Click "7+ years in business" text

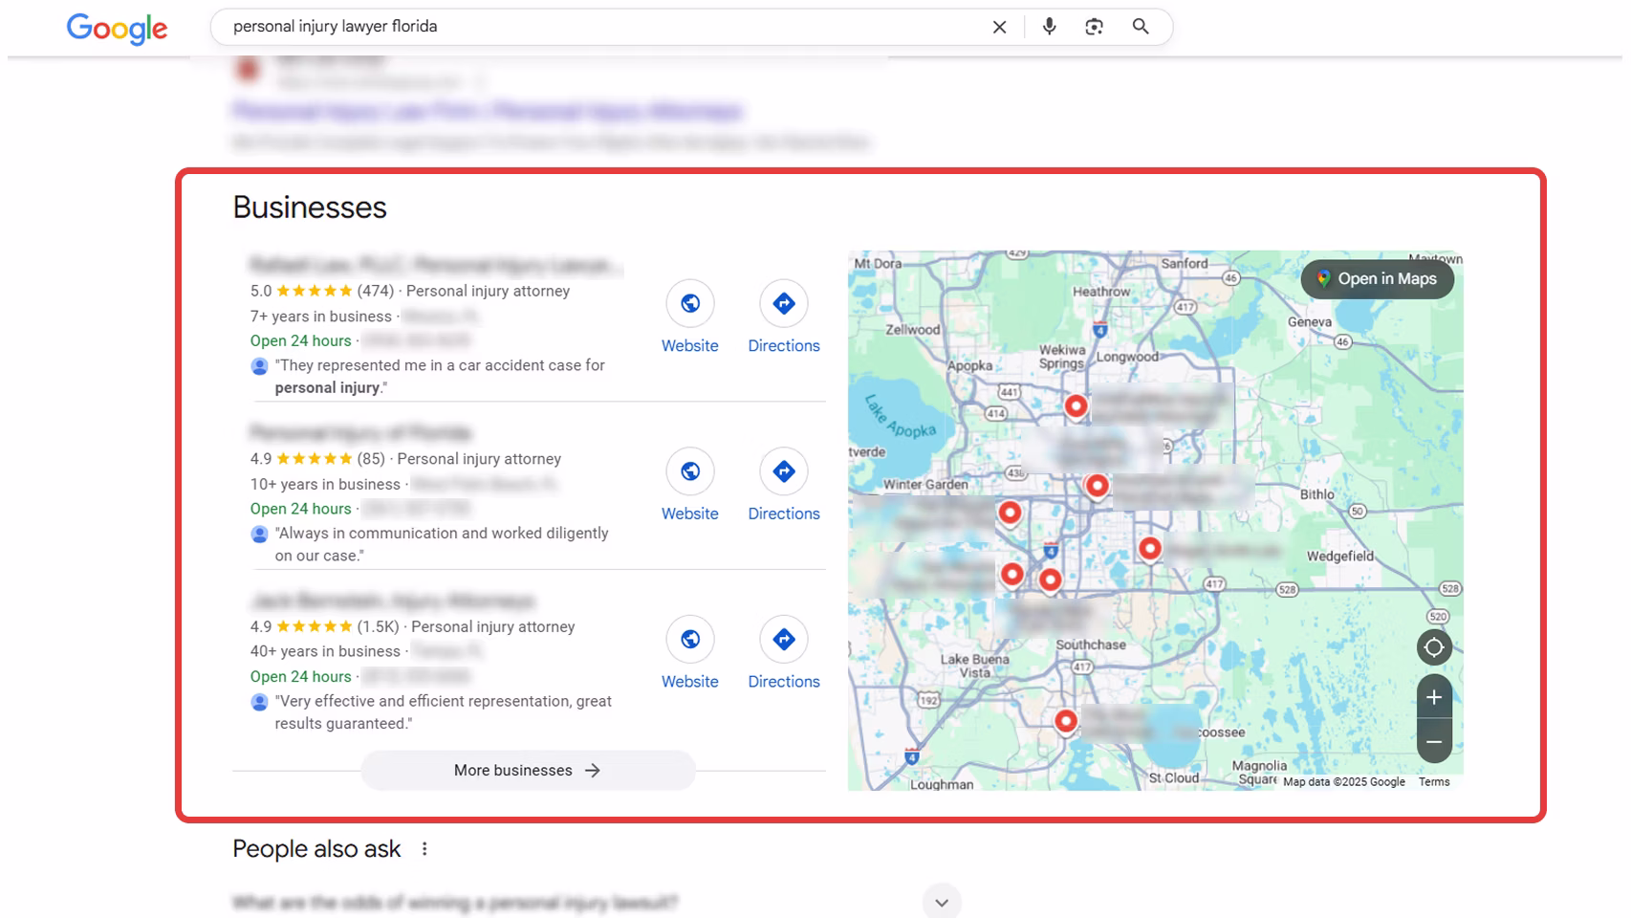pyautogui.click(x=321, y=317)
